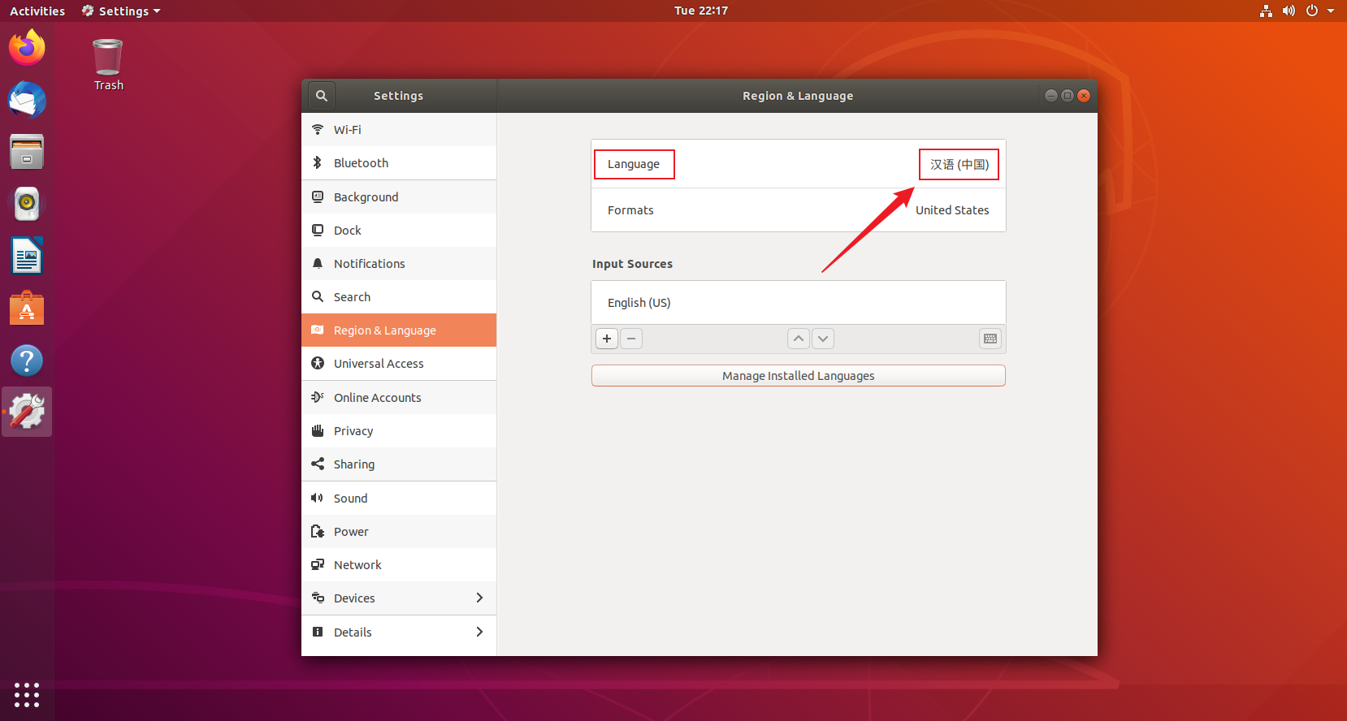Viewport: 1347px width, 721px height.
Task: Expand the Details submenu chevron
Action: [479, 632]
